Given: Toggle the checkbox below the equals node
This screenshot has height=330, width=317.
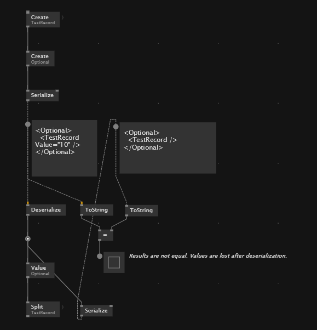Looking at the screenshot, I should pos(114,263).
